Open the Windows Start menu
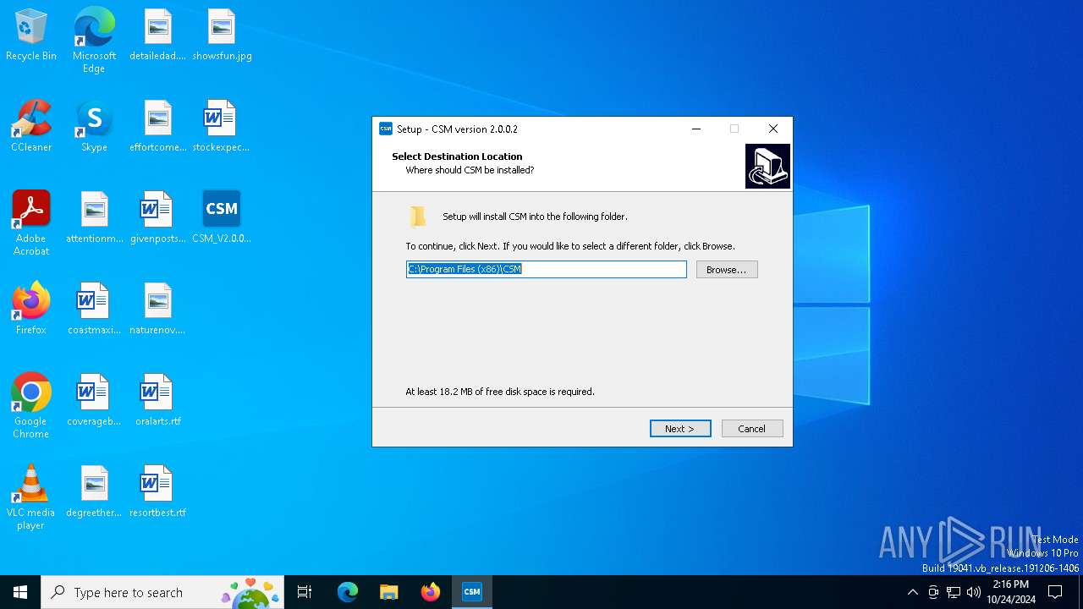 [20, 592]
